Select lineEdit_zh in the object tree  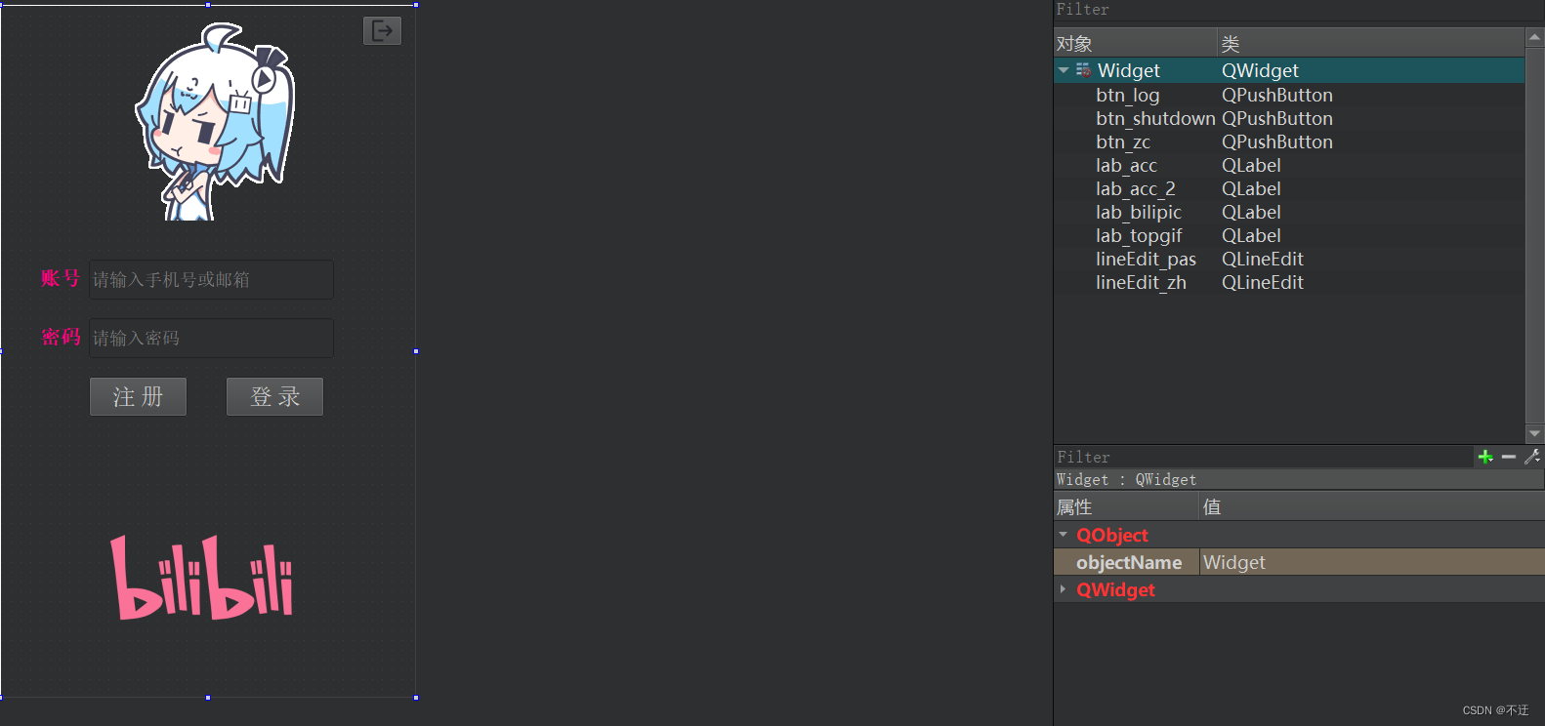click(1141, 282)
